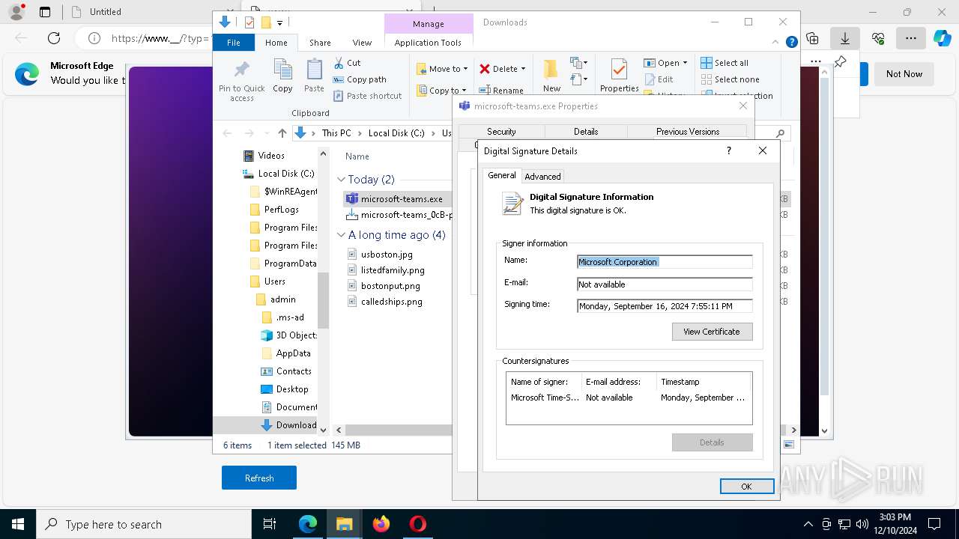Open Local Disk (C:) in navigation tree
The image size is (959, 539).
[x=278, y=174]
